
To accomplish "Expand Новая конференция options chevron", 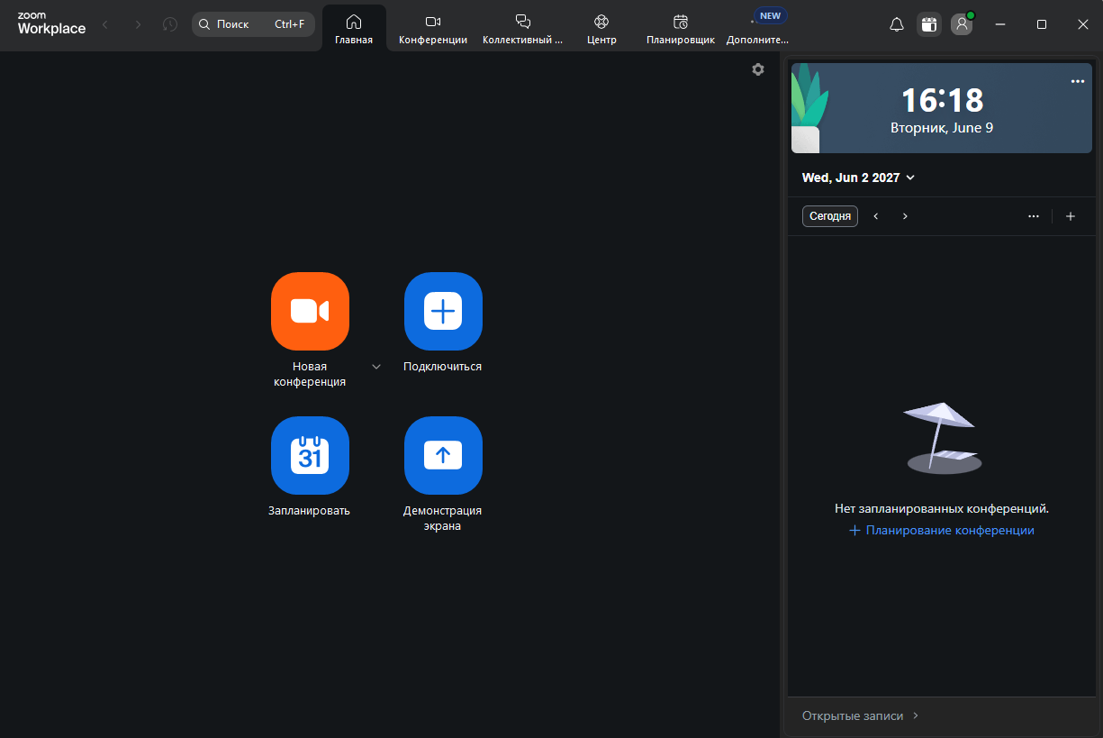I will 376,367.
